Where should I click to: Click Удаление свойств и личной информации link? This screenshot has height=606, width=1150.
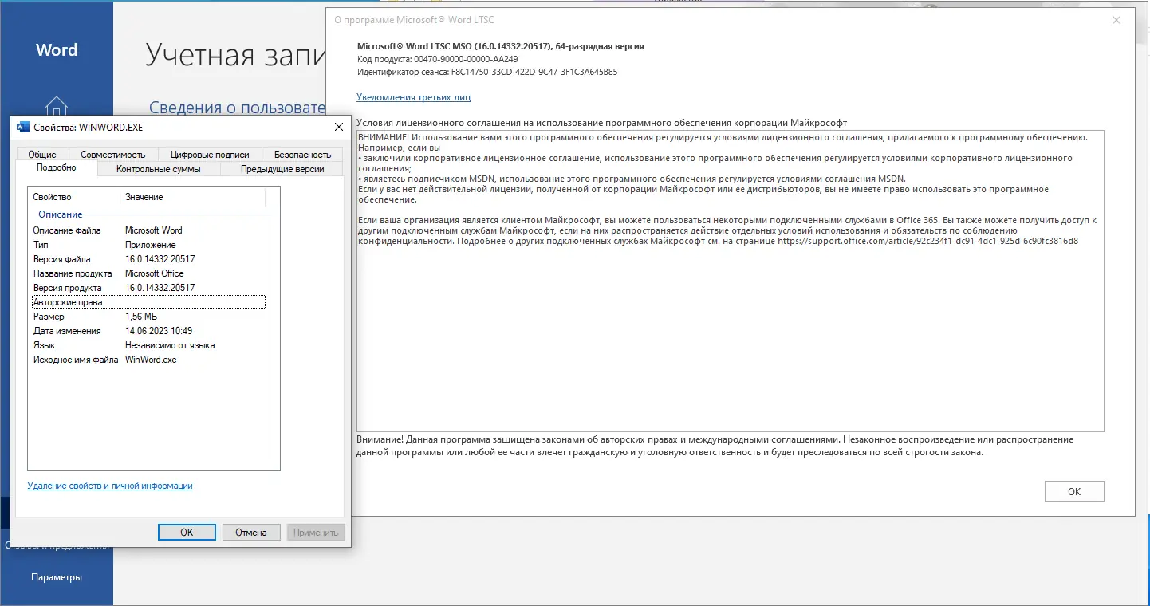[110, 486]
